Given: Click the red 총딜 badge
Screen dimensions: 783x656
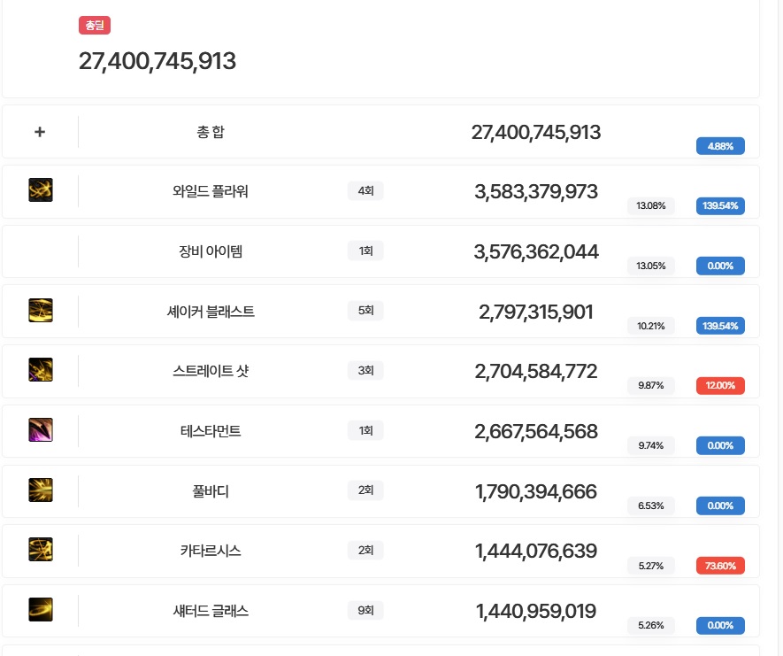Looking at the screenshot, I should 95,26.
